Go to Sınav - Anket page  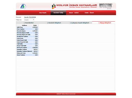[x=74, y=13]
